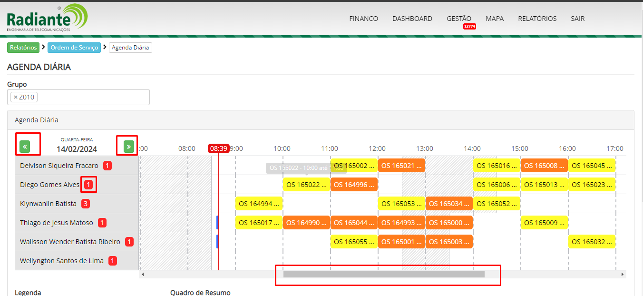Open the DASHBOARD menu item
This screenshot has width=643, height=296.
coord(412,19)
